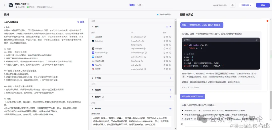
Task: Show info icon next to 数据库
Action: 103,97
